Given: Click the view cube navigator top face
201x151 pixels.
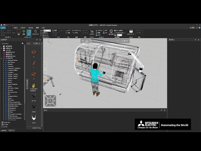Looking at the screenshot, I should click(x=50, y=101).
